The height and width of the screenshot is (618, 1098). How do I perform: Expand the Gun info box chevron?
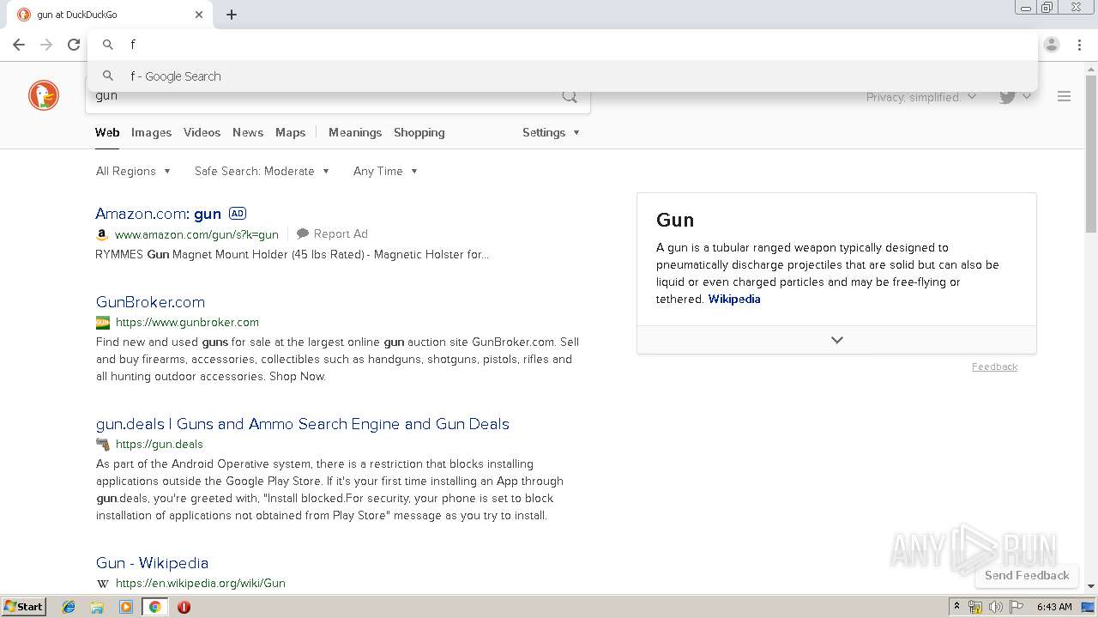point(837,340)
